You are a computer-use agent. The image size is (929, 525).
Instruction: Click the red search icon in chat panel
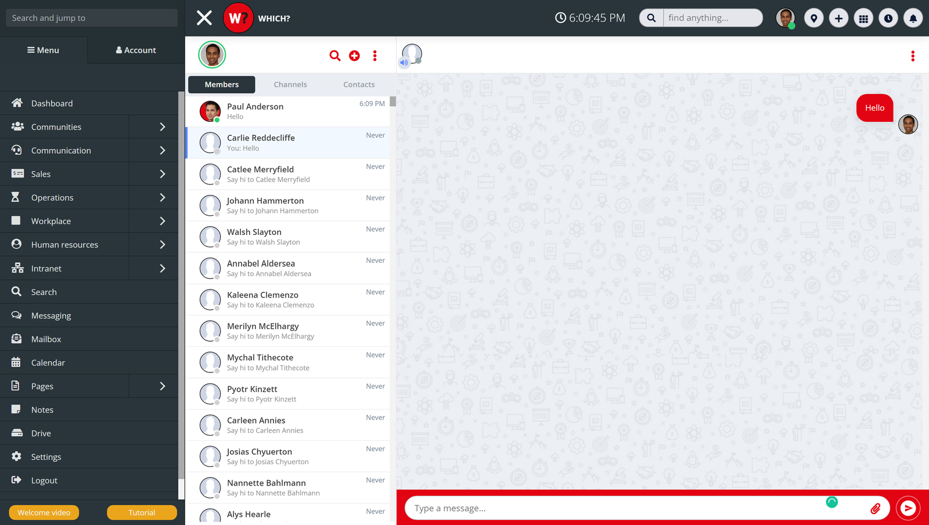(x=335, y=56)
